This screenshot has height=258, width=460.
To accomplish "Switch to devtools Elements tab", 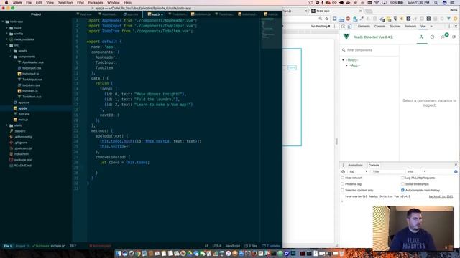I will (364, 27).
